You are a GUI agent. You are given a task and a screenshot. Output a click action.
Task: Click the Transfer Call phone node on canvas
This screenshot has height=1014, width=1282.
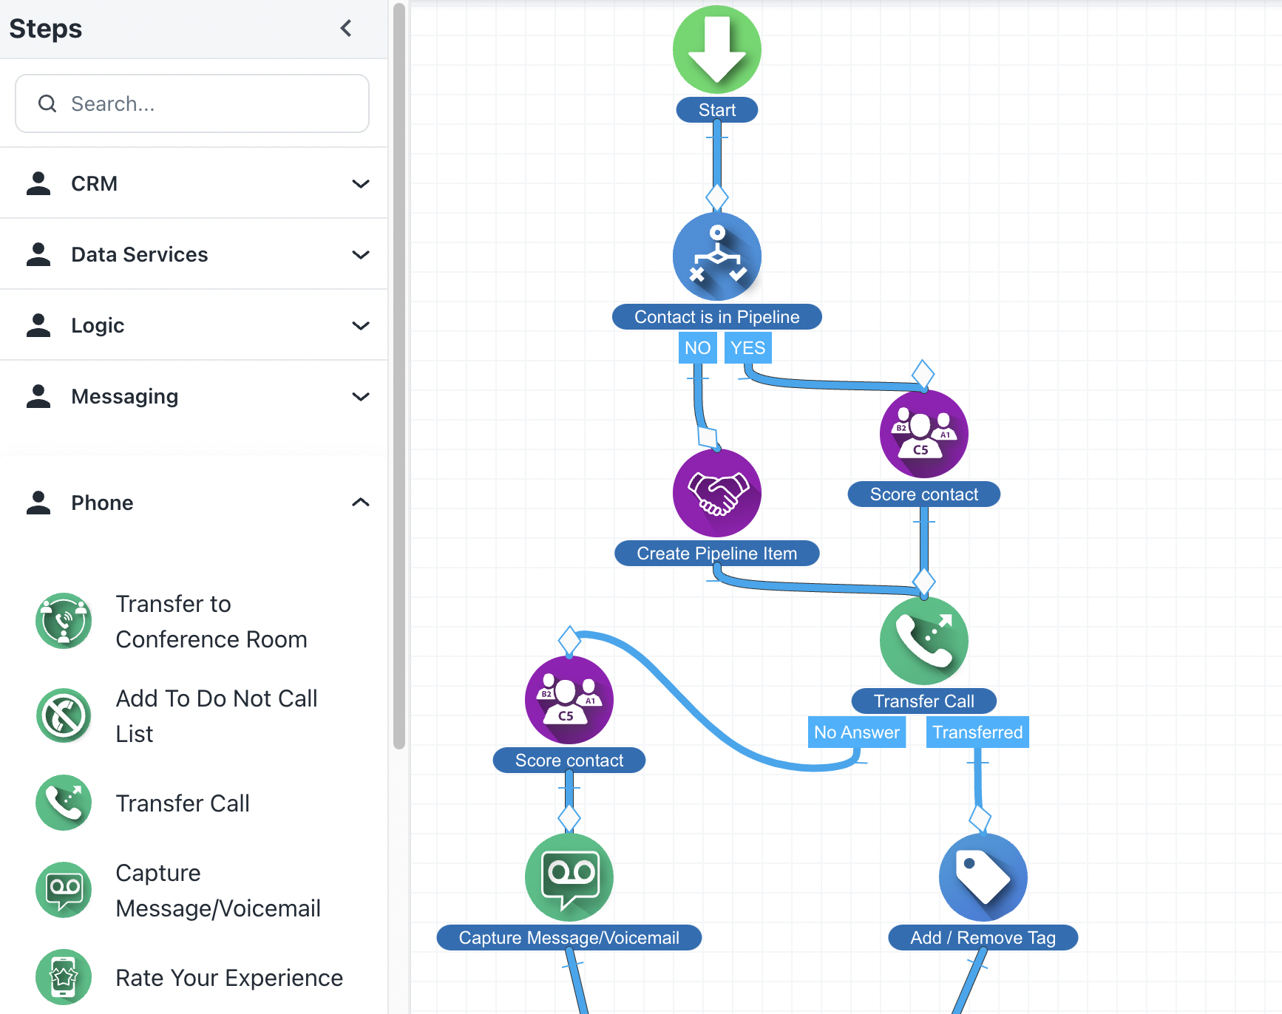(923, 641)
